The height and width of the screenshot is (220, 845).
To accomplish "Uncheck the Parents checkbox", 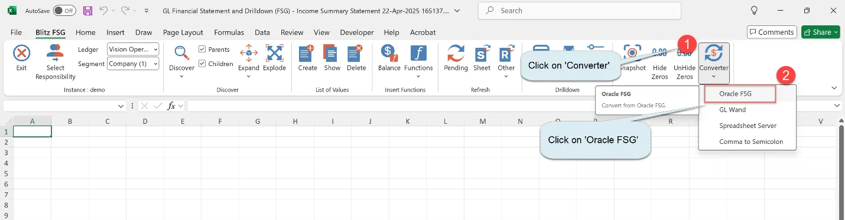I will pyautogui.click(x=203, y=50).
